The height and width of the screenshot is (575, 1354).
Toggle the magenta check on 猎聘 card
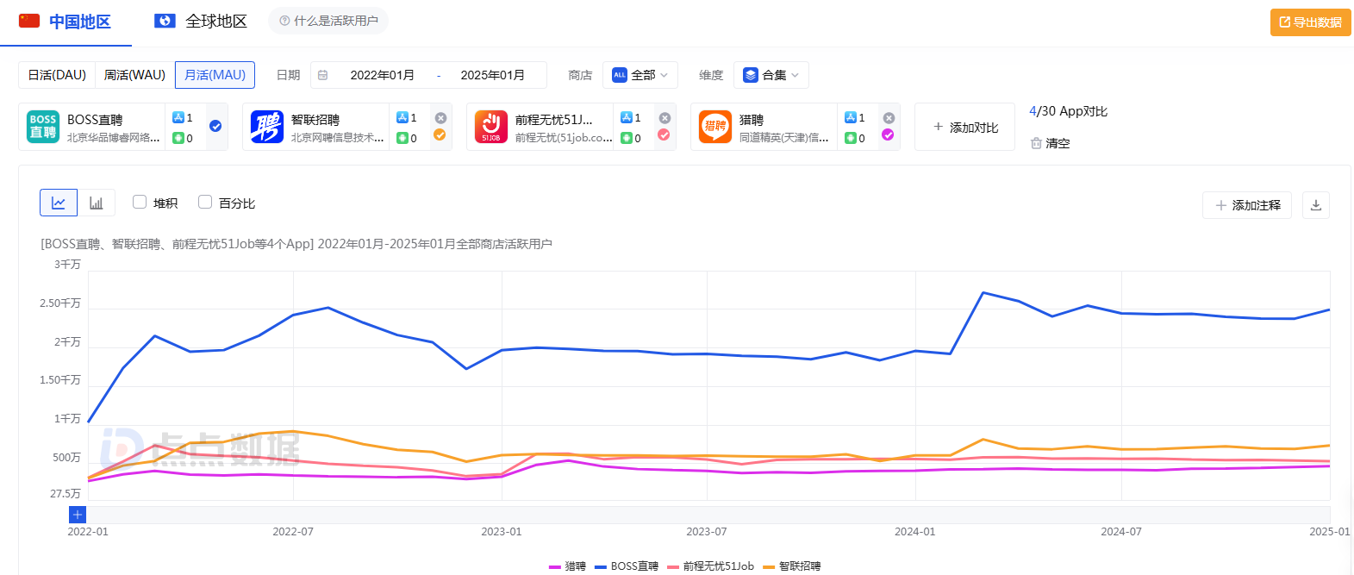[x=888, y=134]
